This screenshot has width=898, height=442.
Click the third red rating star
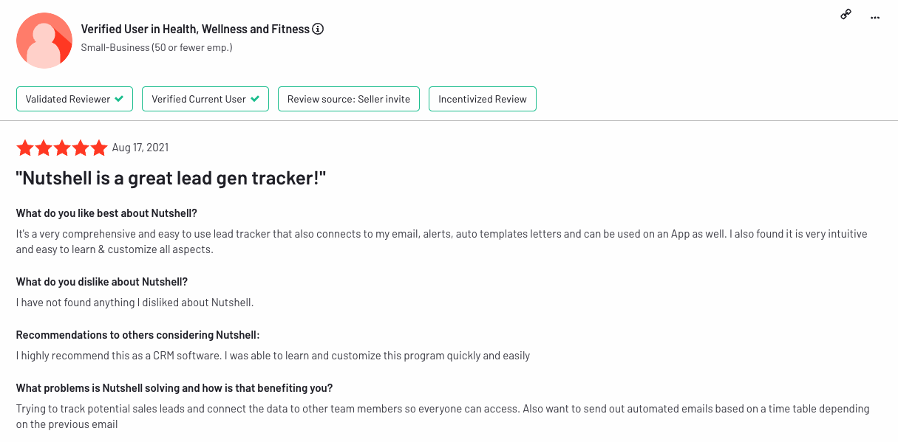point(62,148)
